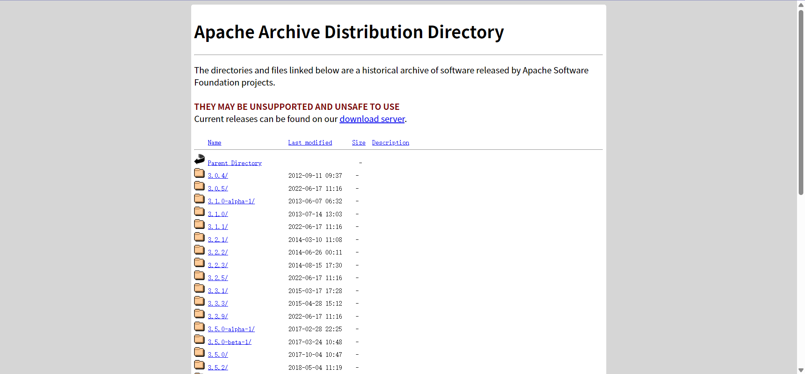Click the Parent Directory back arrow icon

tap(200, 159)
